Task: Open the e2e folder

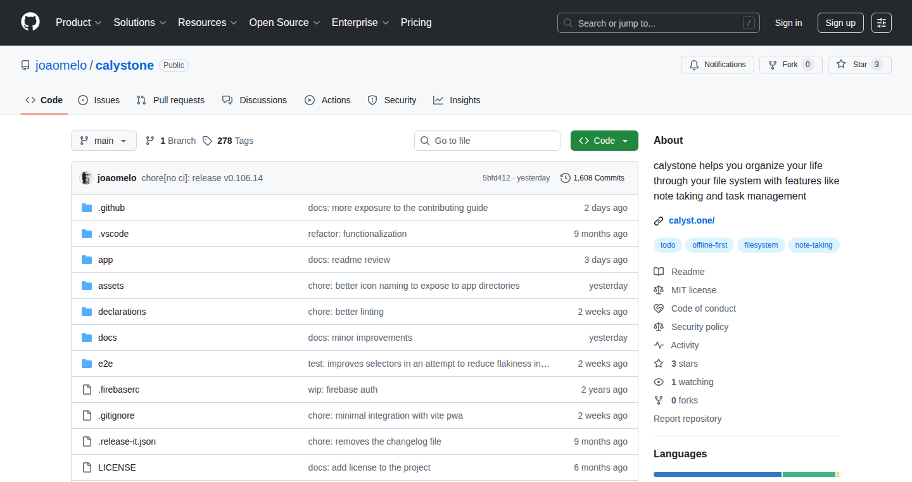Action: (106, 364)
